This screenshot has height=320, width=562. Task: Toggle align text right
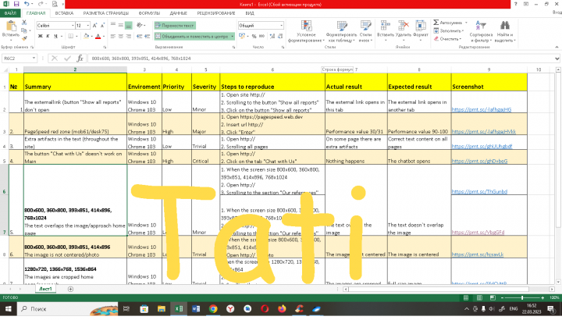point(128,36)
